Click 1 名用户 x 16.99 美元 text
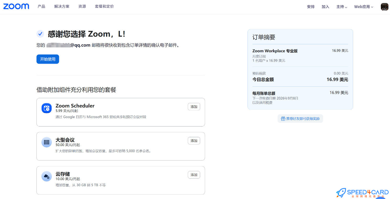Screen dimensions: 390x199 [269, 60]
